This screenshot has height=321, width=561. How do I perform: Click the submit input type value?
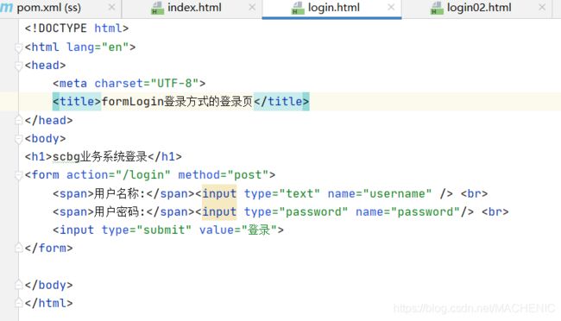164,230
